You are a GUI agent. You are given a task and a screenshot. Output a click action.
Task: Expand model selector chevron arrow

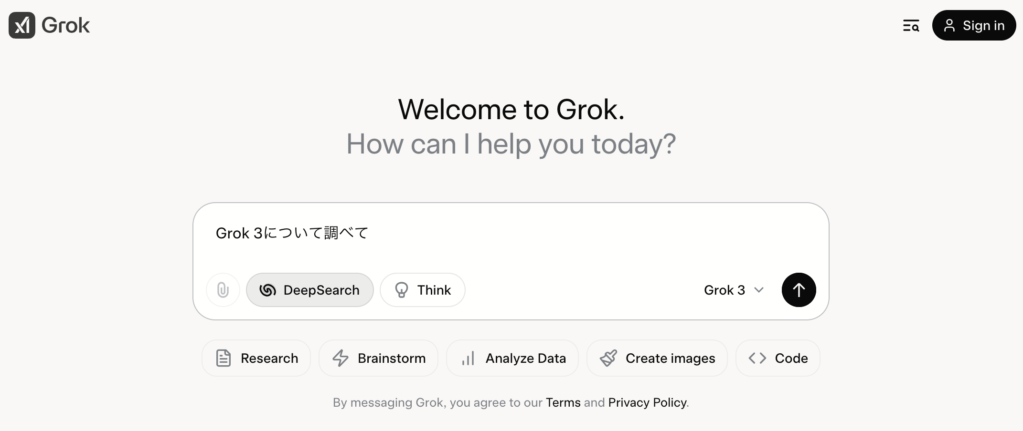point(759,290)
